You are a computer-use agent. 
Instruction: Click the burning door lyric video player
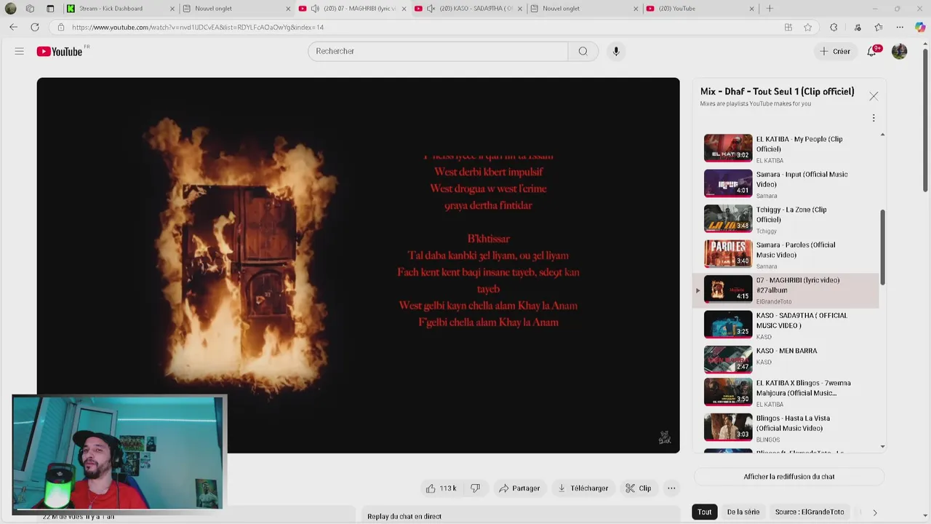(x=358, y=265)
